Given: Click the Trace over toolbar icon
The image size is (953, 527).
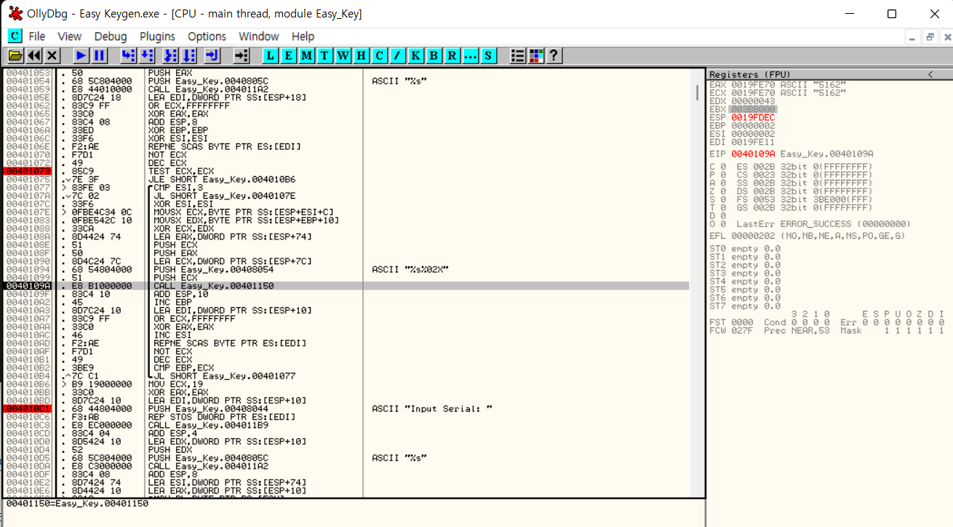Looking at the screenshot, I should (x=188, y=55).
